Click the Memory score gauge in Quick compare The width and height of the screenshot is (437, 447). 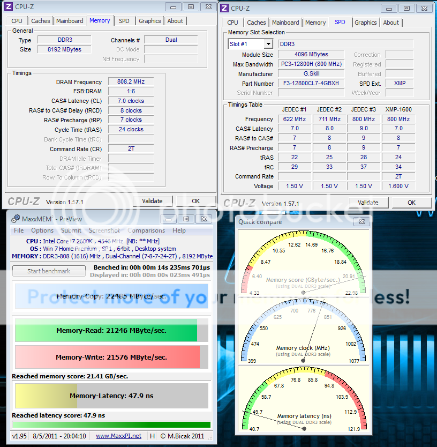point(303,263)
